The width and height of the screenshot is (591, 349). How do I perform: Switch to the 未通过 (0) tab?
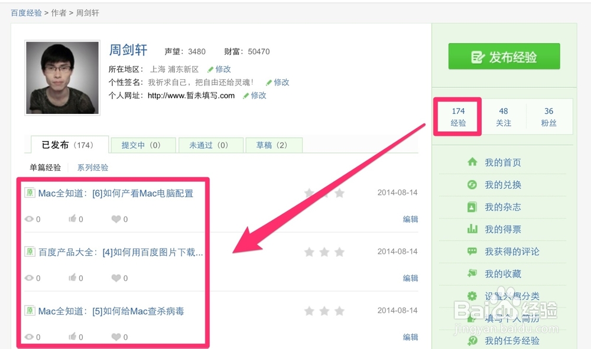click(x=211, y=145)
